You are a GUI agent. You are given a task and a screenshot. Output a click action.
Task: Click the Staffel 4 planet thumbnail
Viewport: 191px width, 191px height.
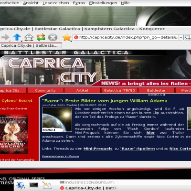[57, 119]
